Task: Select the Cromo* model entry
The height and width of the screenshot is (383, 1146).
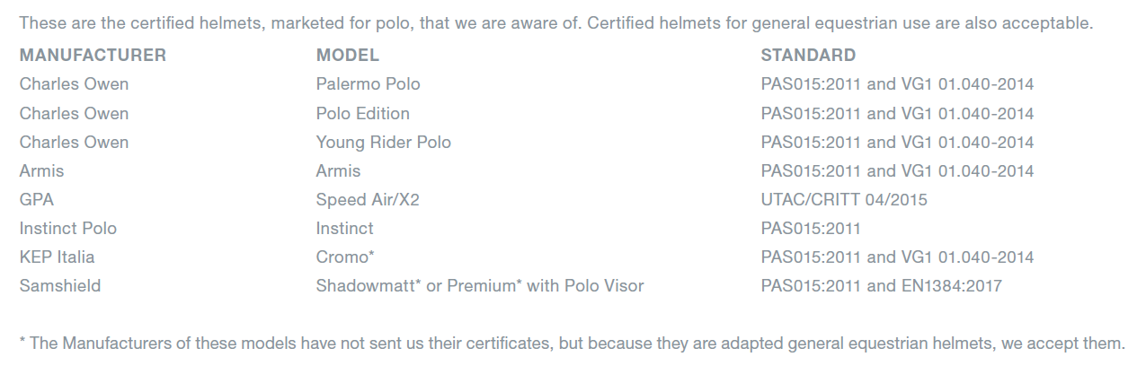Action: pyautogui.click(x=345, y=257)
